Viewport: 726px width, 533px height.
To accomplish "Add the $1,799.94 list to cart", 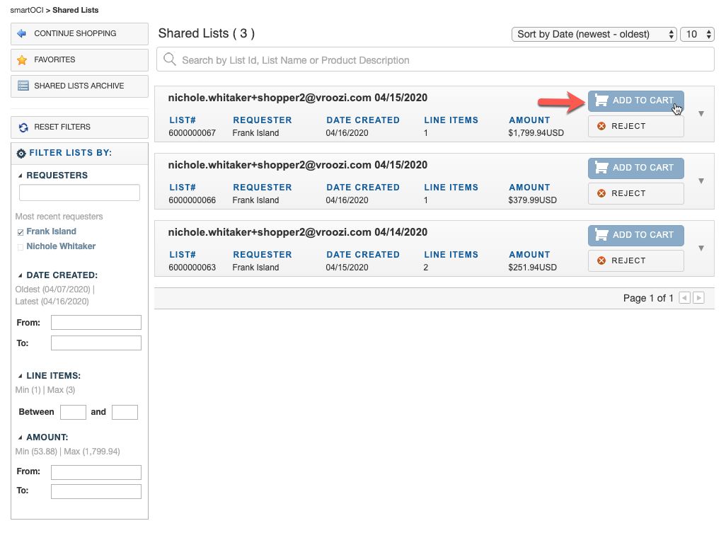I will click(635, 101).
